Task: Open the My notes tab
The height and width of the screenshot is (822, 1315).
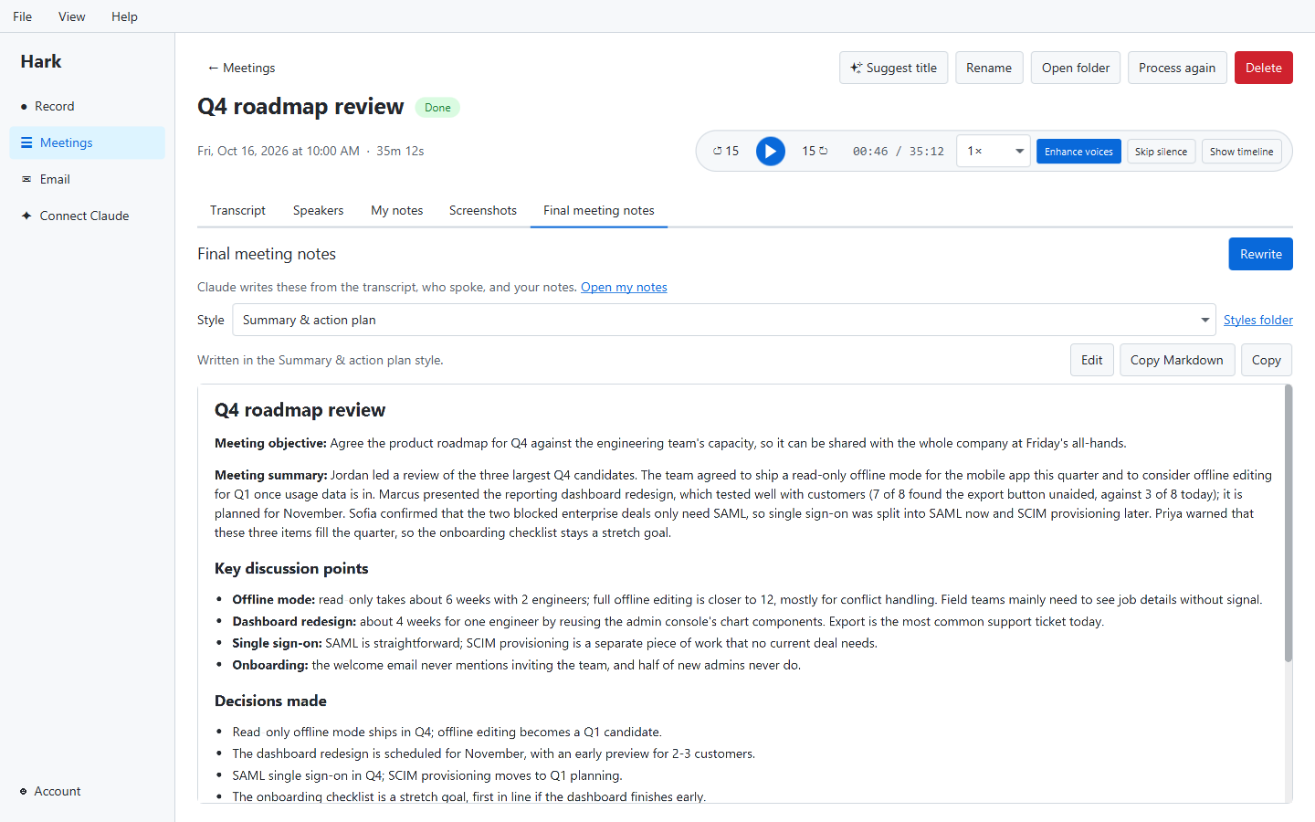Action: click(396, 210)
